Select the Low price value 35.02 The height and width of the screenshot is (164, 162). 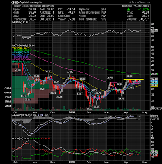[x=32, y=16]
